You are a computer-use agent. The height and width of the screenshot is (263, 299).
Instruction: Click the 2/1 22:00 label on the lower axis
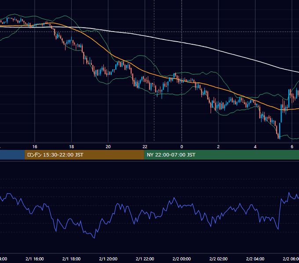pos(145,259)
